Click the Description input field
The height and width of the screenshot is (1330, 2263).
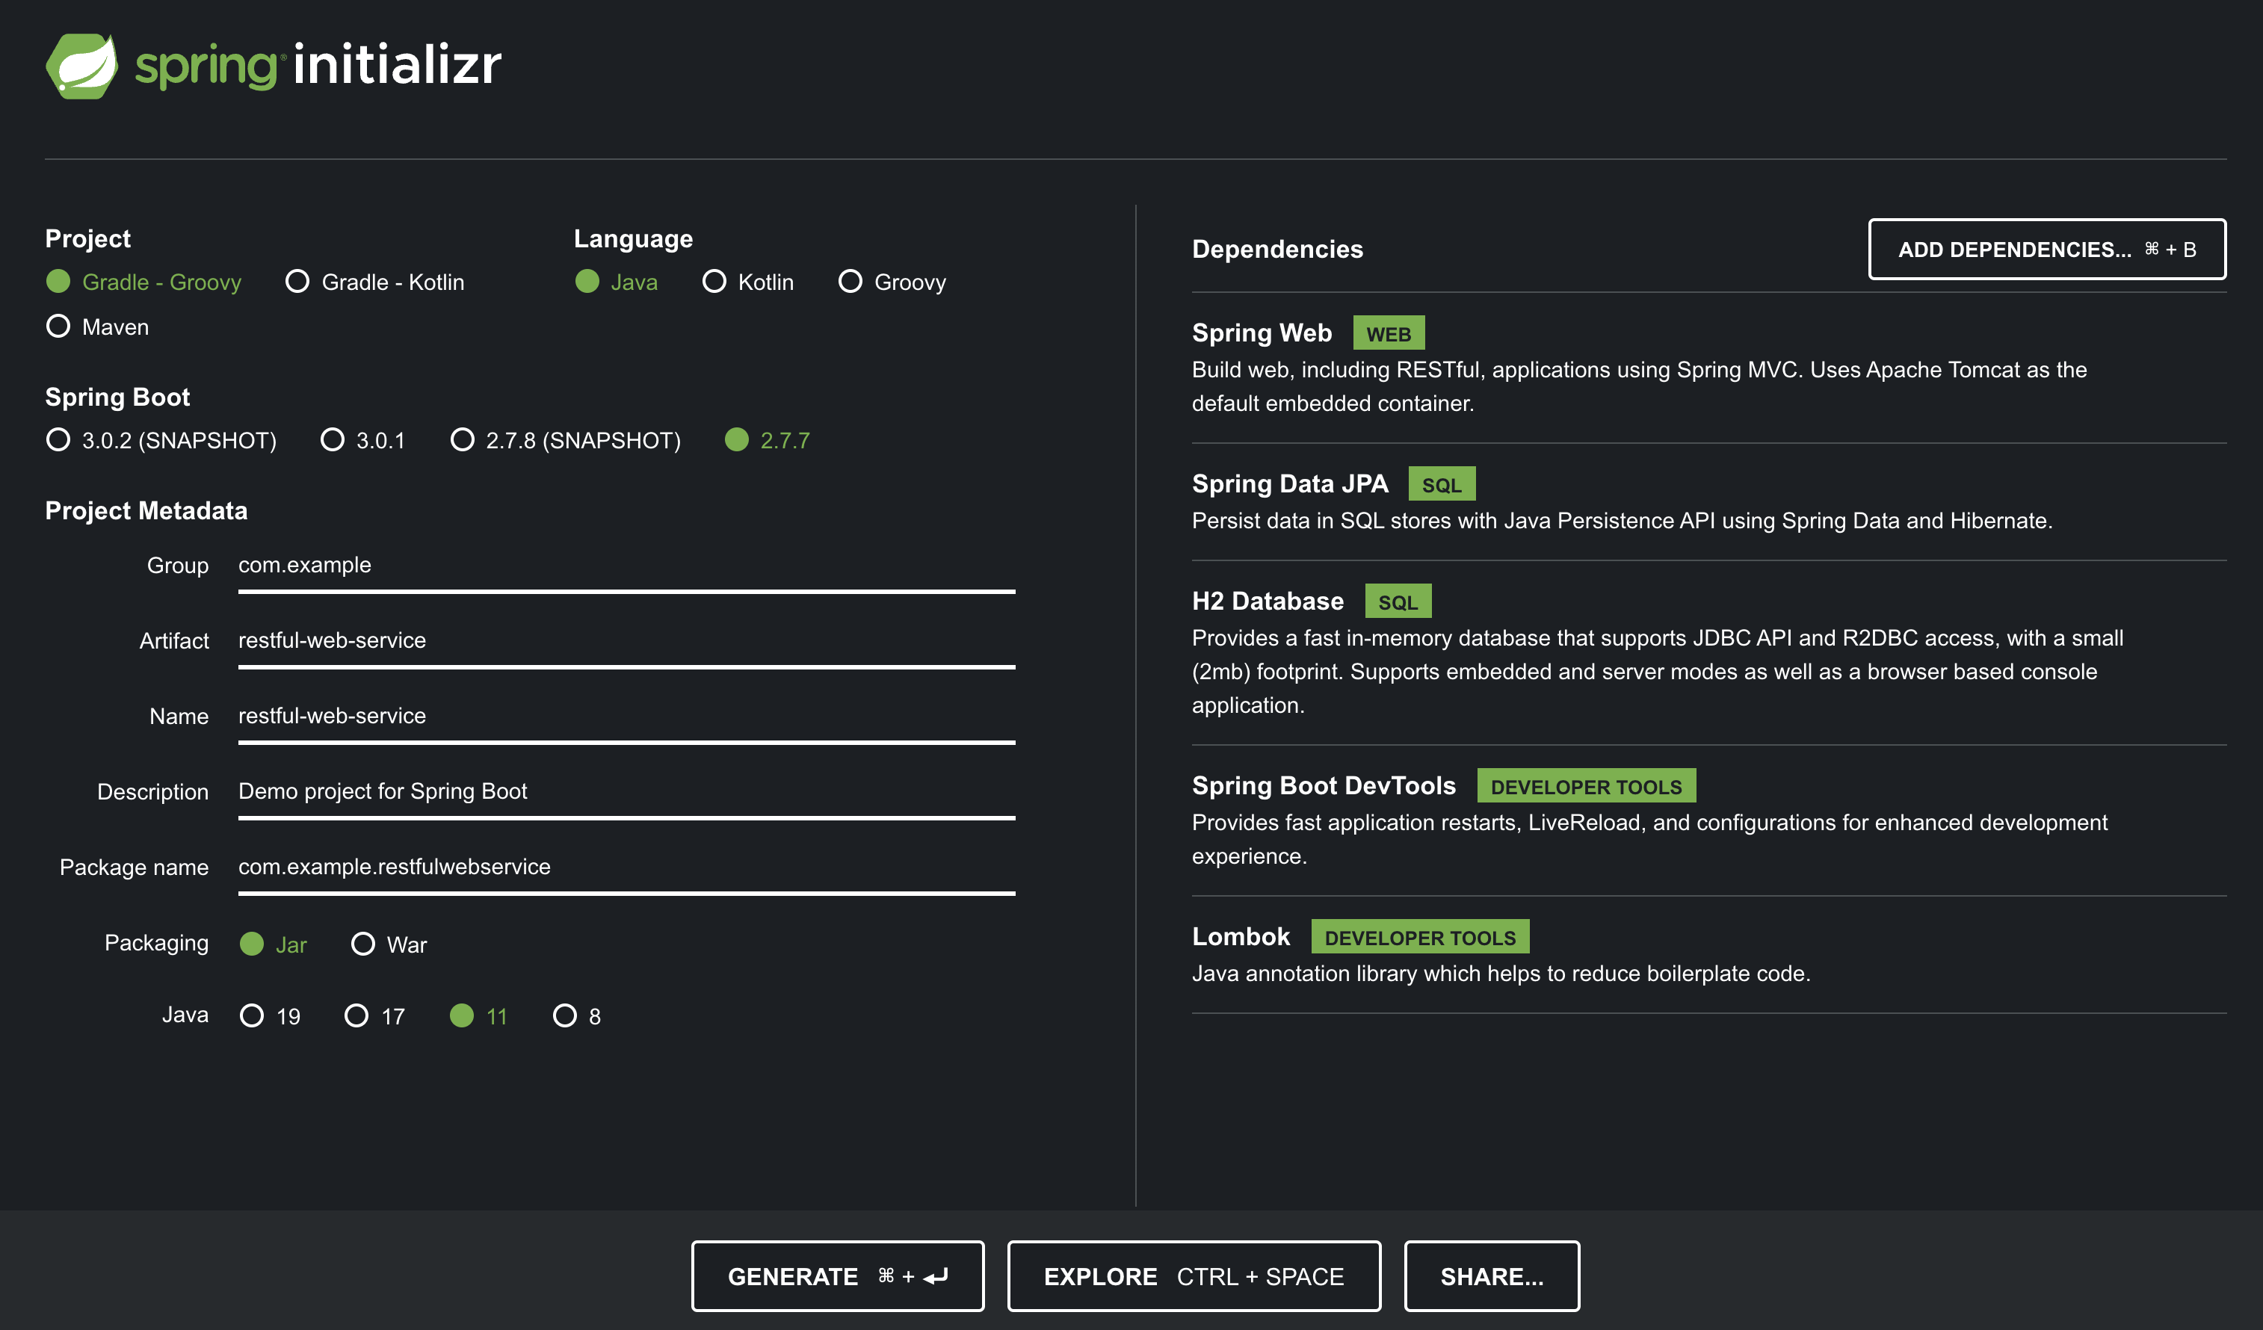point(626,792)
